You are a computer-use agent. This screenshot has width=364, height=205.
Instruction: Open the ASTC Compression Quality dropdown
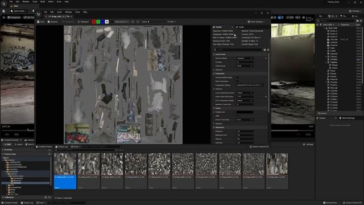[x=245, y=100]
